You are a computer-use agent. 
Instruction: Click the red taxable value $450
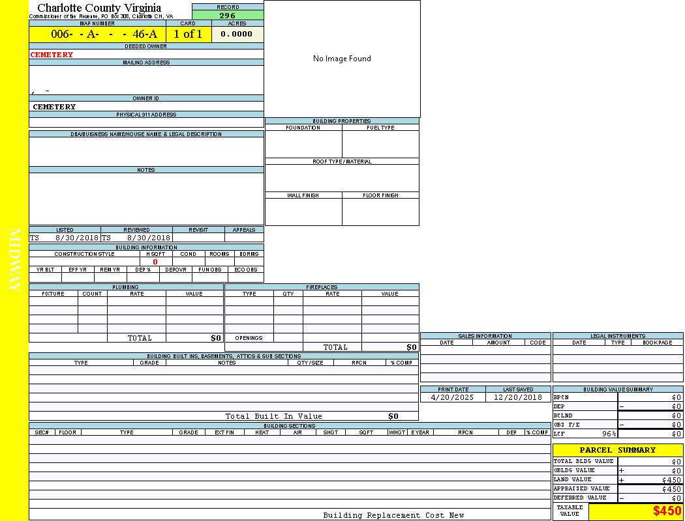[x=667, y=512]
